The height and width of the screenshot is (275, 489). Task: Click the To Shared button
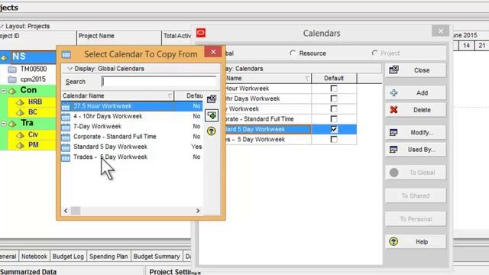tap(416, 196)
